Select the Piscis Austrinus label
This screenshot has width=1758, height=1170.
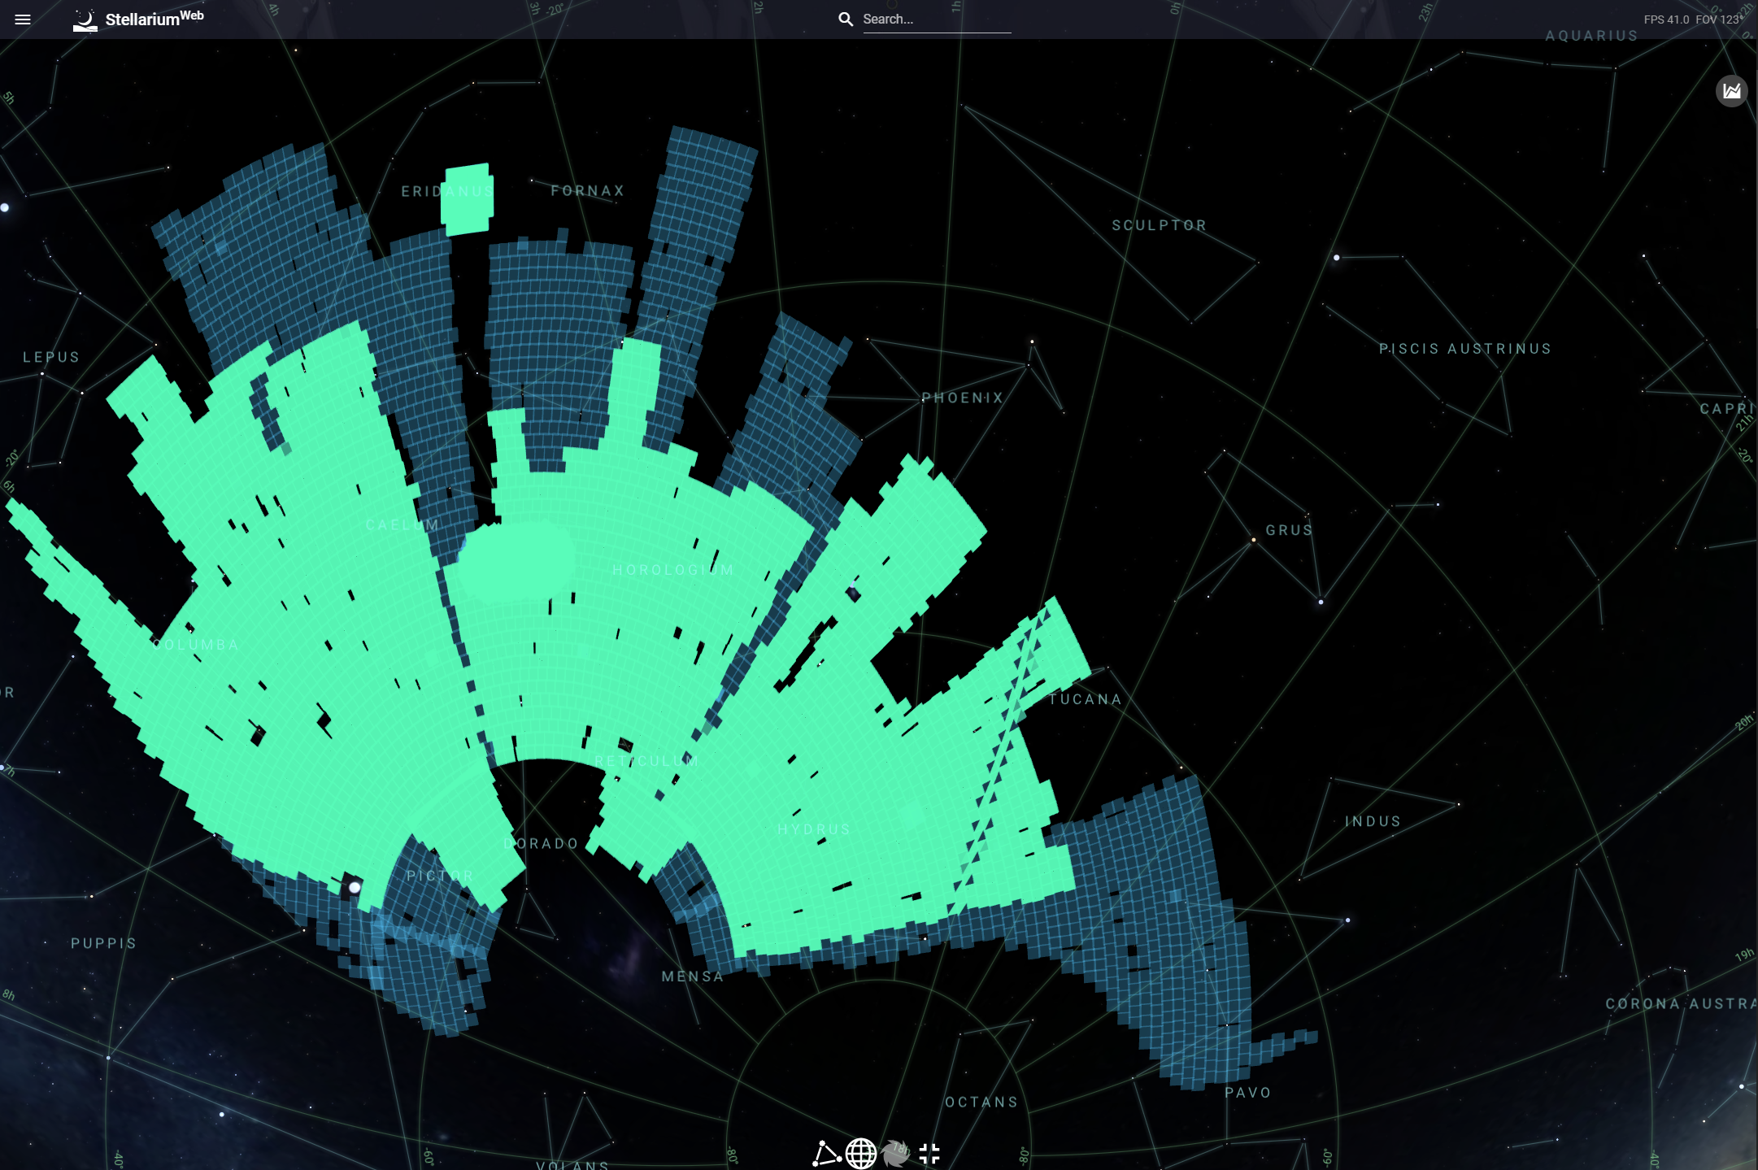[x=1465, y=349]
